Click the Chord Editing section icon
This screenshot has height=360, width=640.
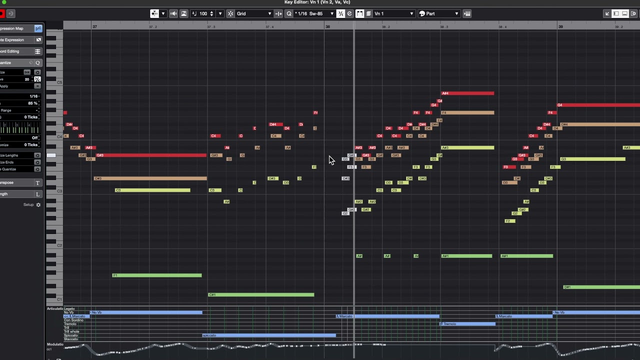tap(37, 51)
